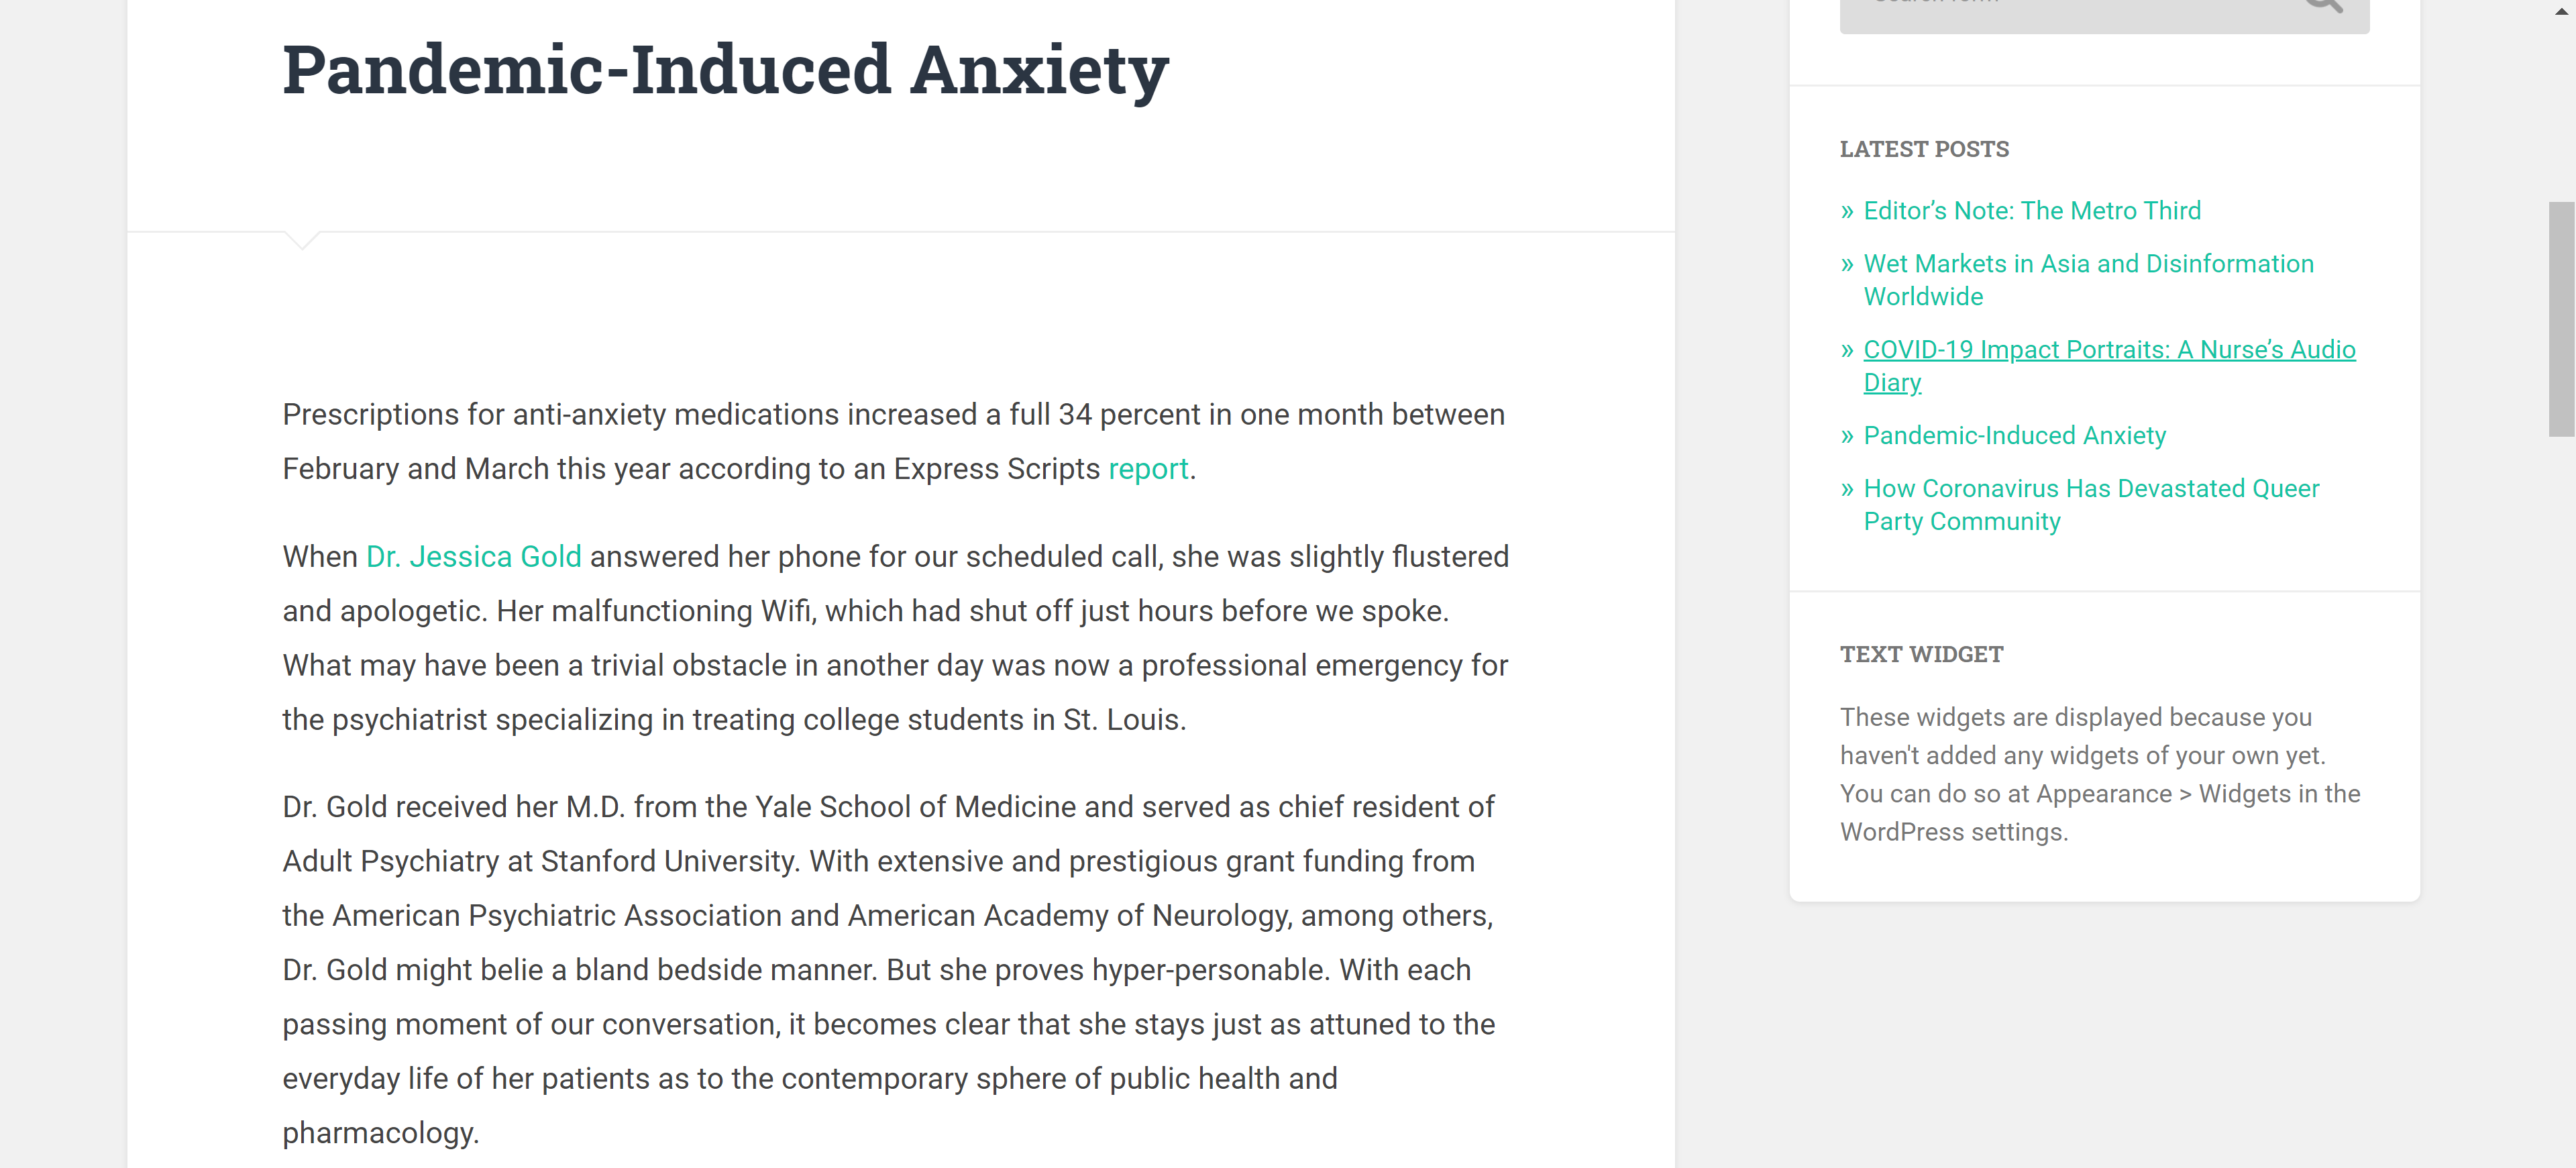The height and width of the screenshot is (1168, 2576).
Task: Click the Text Widget heading
Action: click(1921, 654)
